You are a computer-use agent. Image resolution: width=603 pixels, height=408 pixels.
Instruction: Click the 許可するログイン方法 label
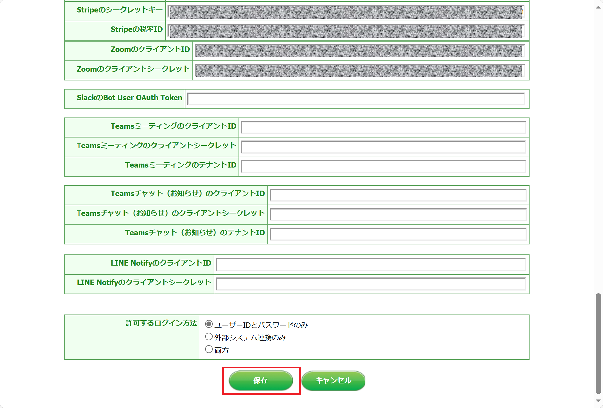[161, 323]
